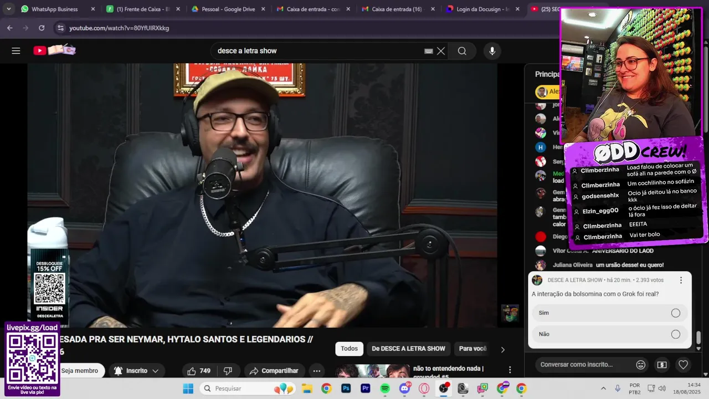Image resolution: width=709 pixels, height=399 pixels.
Task: Open the browser tab search dropdown
Action: (8, 9)
